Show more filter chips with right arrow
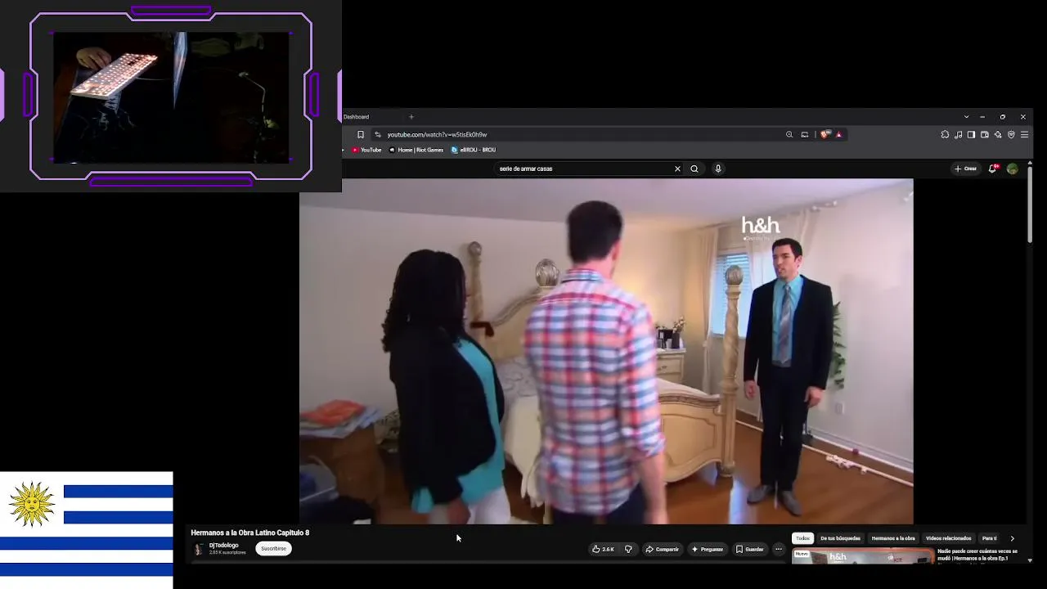This screenshot has height=589, width=1047. click(1012, 539)
